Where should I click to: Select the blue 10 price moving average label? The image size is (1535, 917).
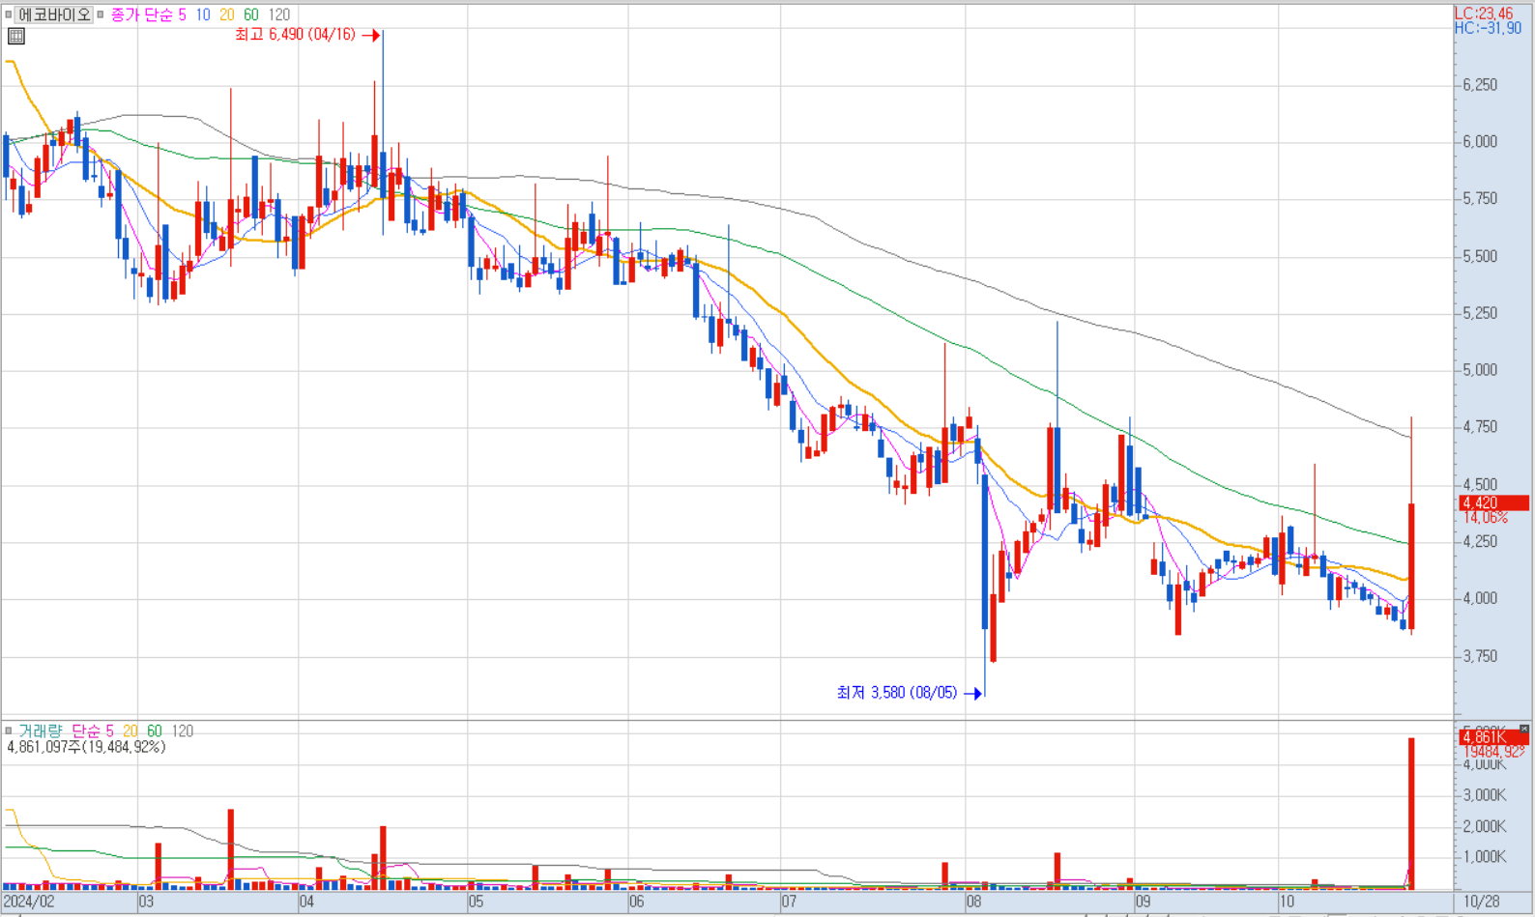[203, 14]
